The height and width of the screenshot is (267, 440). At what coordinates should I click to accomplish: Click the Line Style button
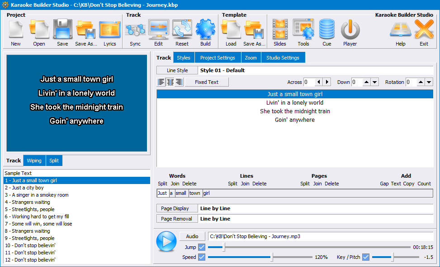click(x=177, y=70)
